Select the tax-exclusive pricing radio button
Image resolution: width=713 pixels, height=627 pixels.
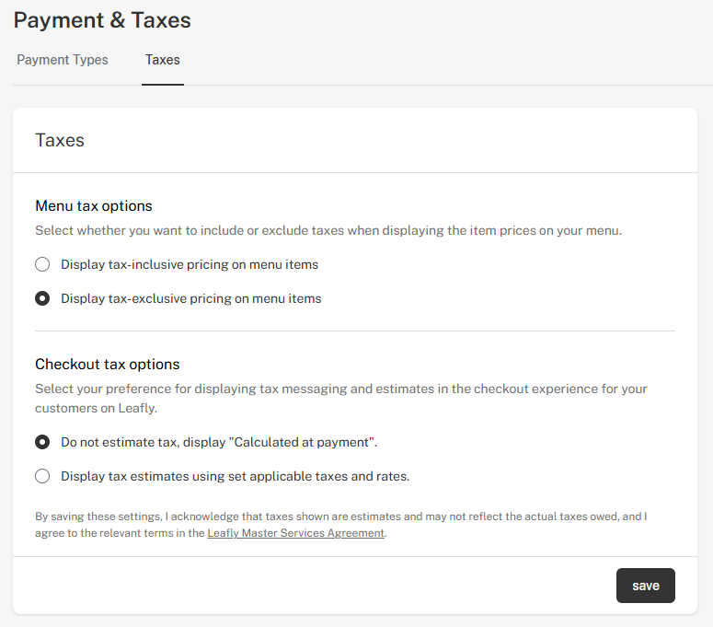pyautogui.click(x=42, y=298)
